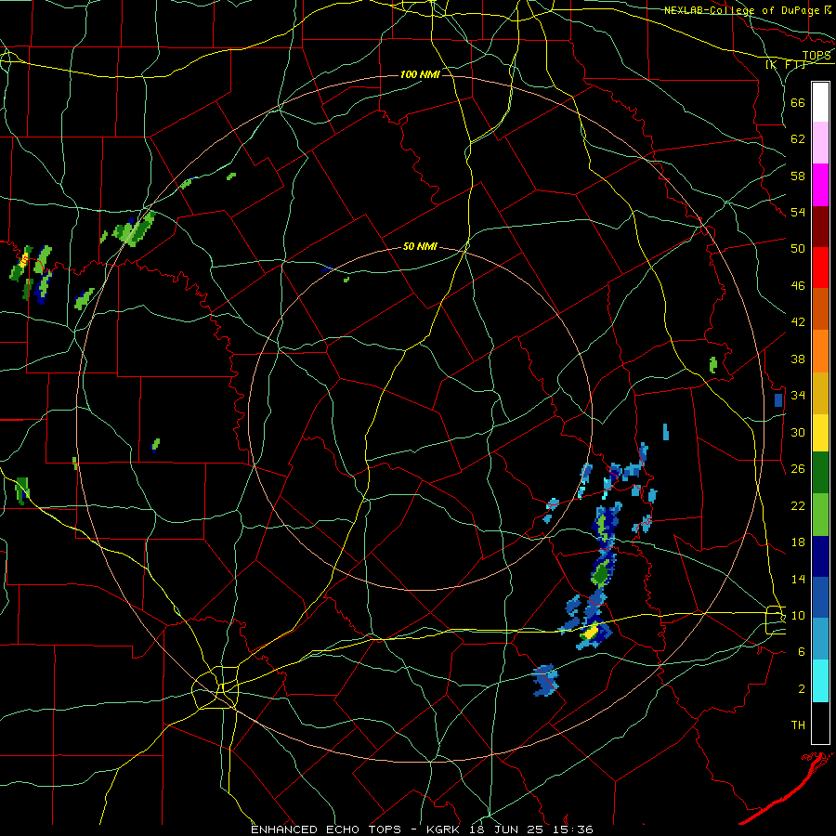
Task: Click the 22 value on the scale
Action: click(798, 505)
